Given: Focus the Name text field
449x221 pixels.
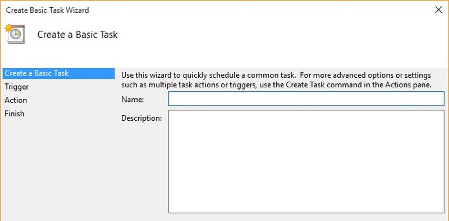Looking at the screenshot, I should (306, 99).
